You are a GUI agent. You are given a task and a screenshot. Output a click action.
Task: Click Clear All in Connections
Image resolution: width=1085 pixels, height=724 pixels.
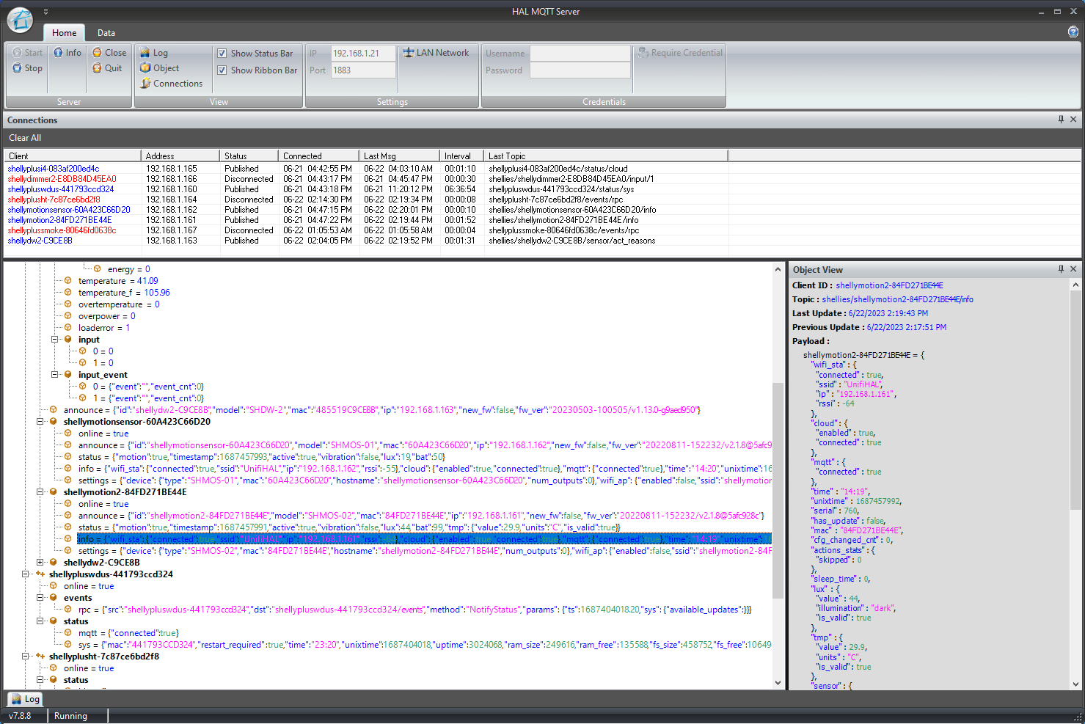pyautogui.click(x=25, y=138)
